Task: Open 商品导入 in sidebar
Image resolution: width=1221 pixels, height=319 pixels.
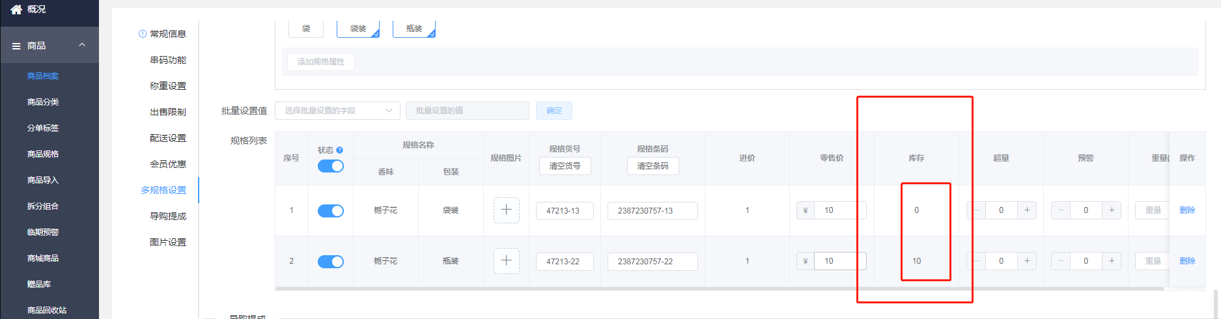Action: point(43,180)
